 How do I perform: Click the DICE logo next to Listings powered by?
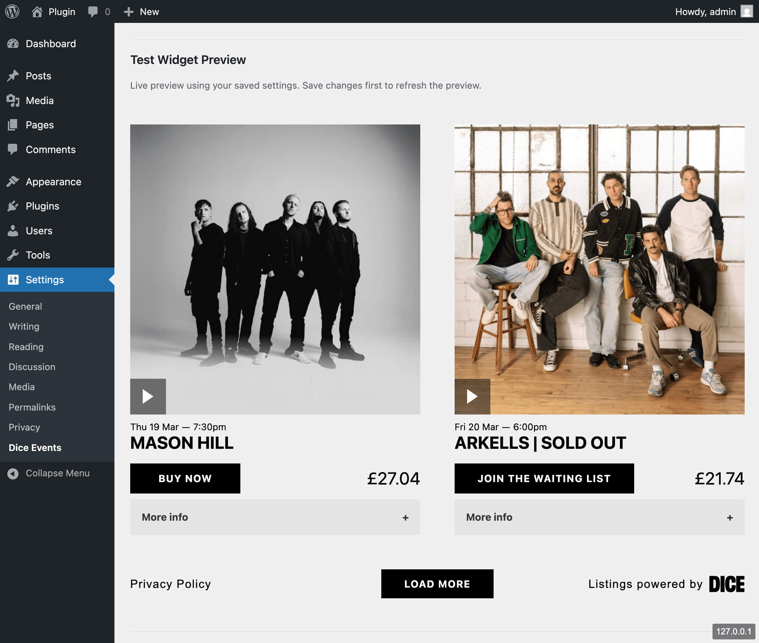click(x=727, y=584)
